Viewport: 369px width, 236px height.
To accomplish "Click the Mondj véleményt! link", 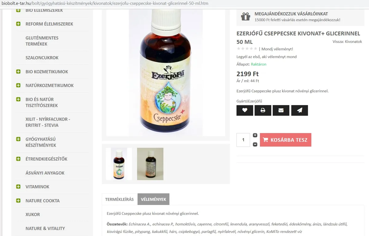I will [x=277, y=49].
